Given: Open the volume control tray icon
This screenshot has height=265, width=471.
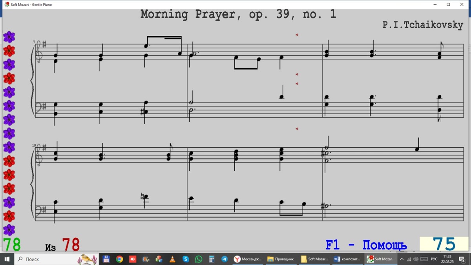Looking at the screenshot, I should (416, 259).
